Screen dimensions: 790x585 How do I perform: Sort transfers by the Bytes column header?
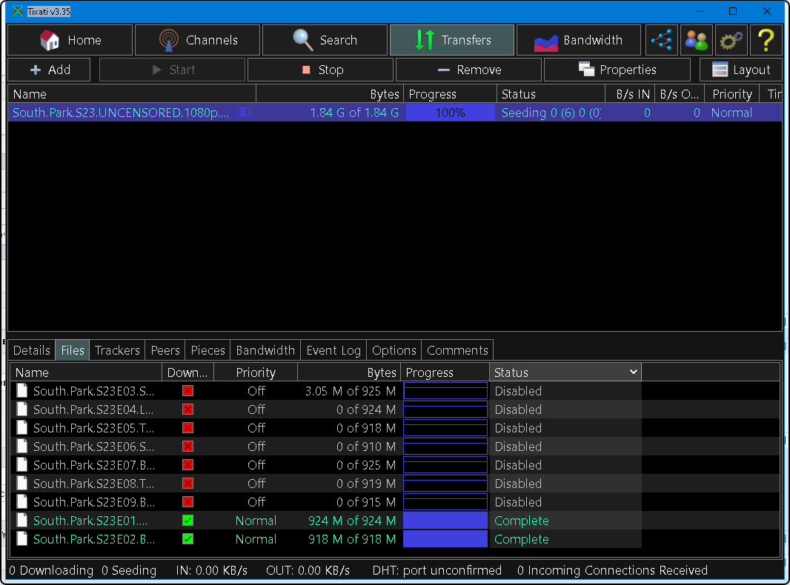coord(330,94)
